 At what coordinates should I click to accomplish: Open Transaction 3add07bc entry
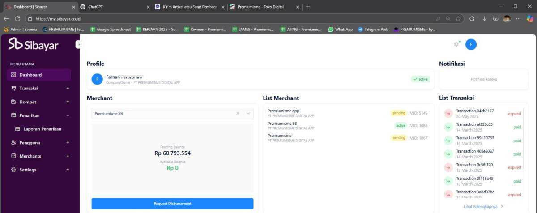click(482, 194)
